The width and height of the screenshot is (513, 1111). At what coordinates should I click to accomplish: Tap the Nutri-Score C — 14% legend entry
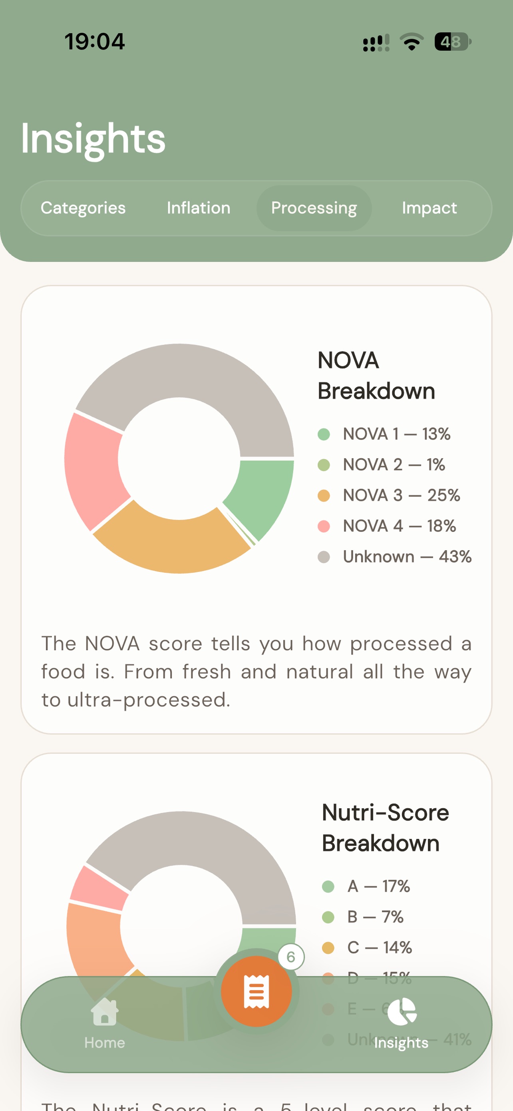click(x=367, y=947)
